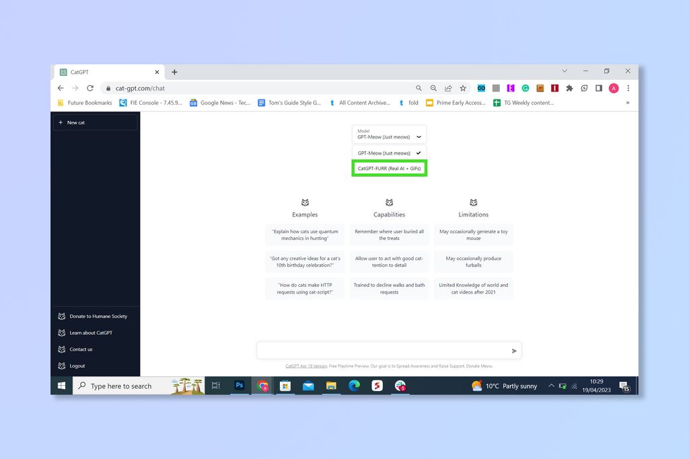
Task: Expand the bookmarks overflow chevron
Action: [627, 102]
